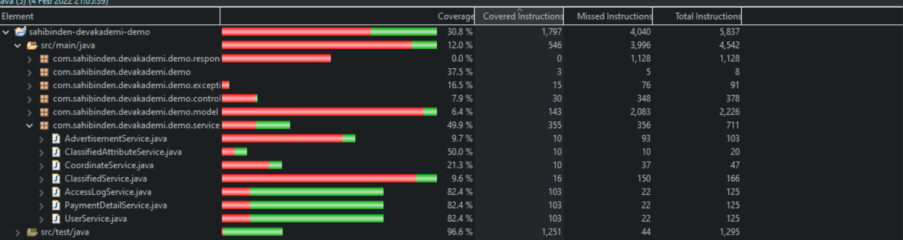The image size is (903, 240).
Task: Click the package icon for demo.service
Action: coord(44,126)
